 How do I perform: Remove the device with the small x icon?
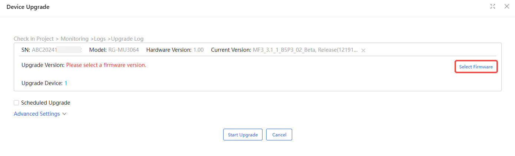pyautogui.click(x=363, y=50)
